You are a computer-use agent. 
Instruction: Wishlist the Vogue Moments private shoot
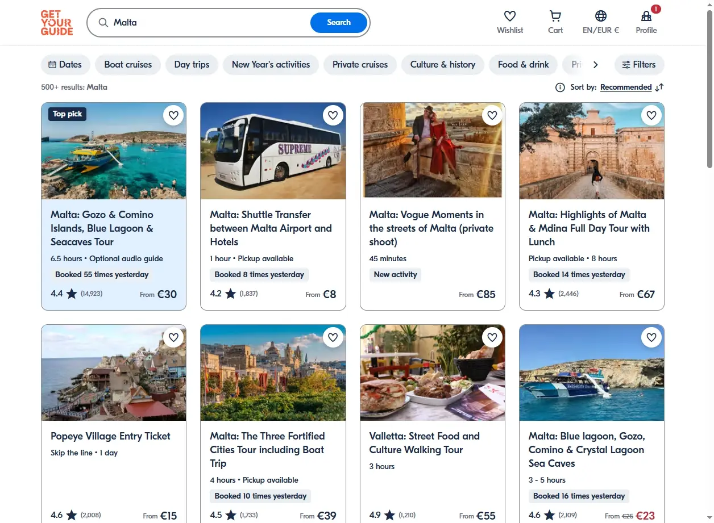[492, 116]
